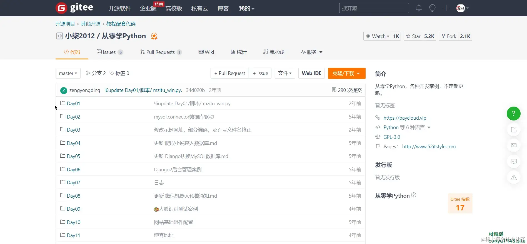The width and height of the screenshot is (527, 244).
Task: Open the 290 commits history
Action: tap(347, 90)
